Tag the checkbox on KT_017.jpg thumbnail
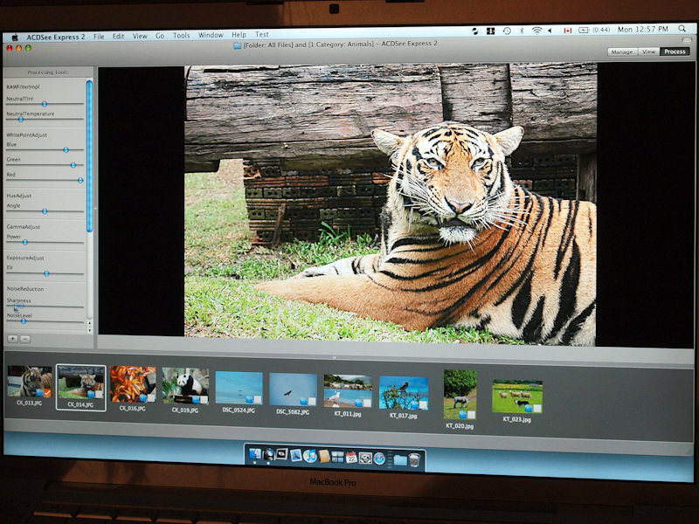 click(423, 405)
